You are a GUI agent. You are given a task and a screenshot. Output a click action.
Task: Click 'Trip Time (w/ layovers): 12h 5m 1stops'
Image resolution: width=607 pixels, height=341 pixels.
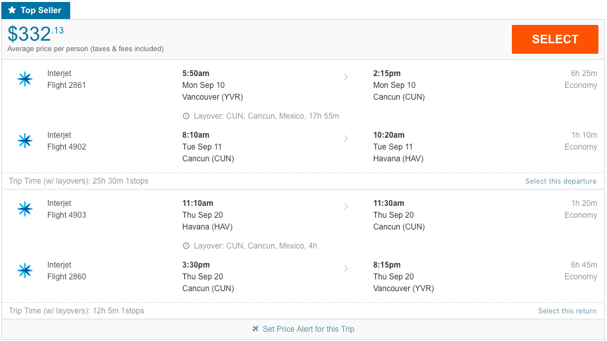[x=76, y=310]
